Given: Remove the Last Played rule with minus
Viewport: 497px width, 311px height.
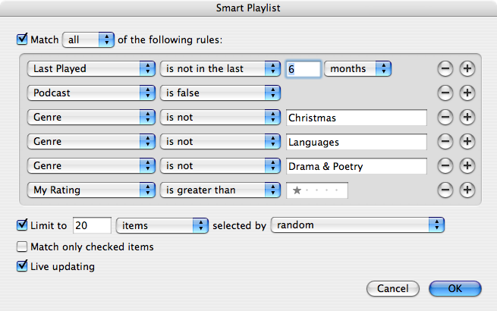Looking at the screenshot, I should click(445, 69).
